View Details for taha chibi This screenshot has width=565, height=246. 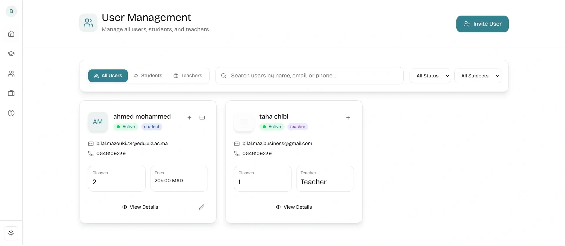click(294, 207)
